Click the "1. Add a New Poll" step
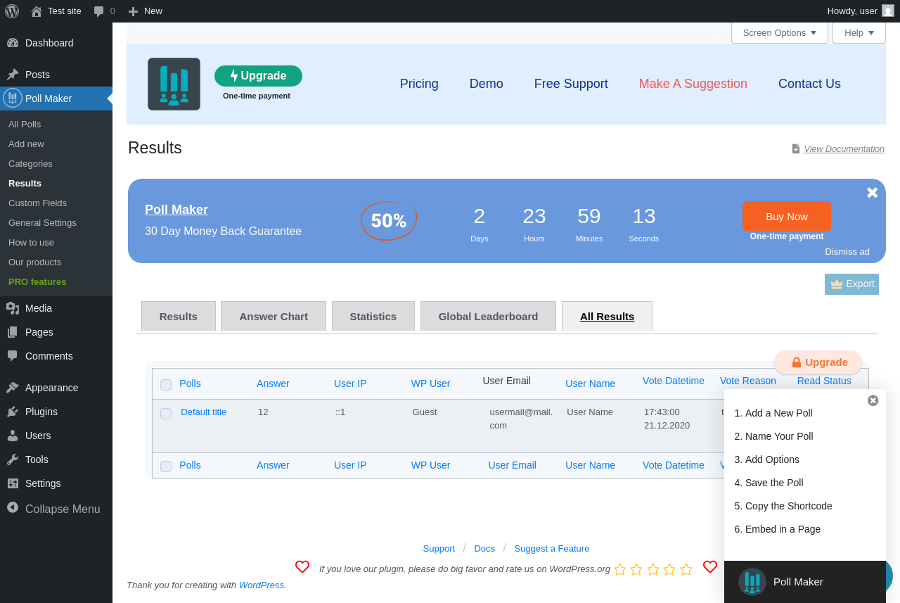This screenshot has height=603, width=900. 773,413
